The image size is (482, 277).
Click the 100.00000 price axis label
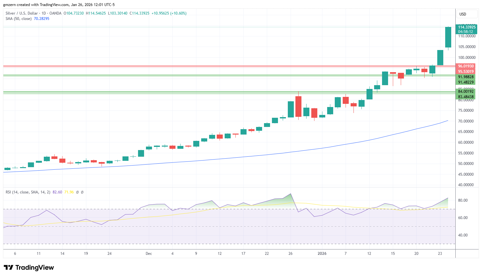tap(467, 58)
